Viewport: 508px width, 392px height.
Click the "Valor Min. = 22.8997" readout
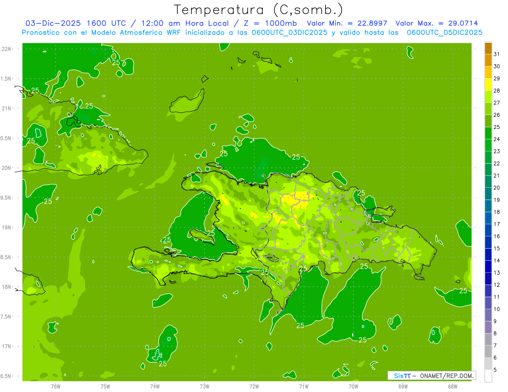[x=347, y=23]
